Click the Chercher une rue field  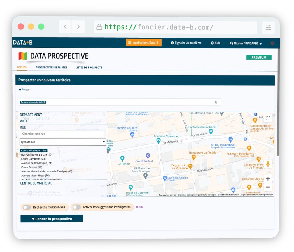pos(62,134)
